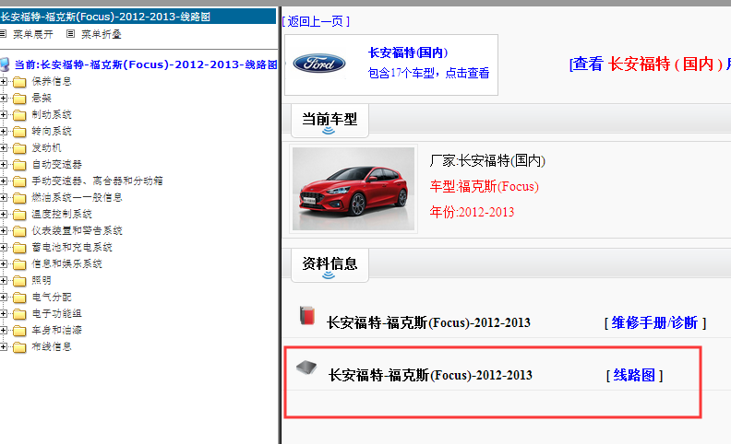Select 电子功能组 tree item text
Viewport: 731px width, 444px height.
56,313
